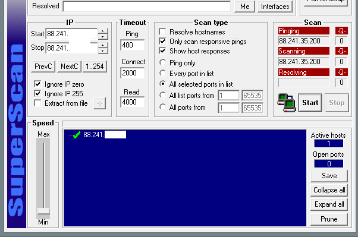Click the Resolved hostname field
Screen dimensions: 358x237
click(x=147, y=7)
